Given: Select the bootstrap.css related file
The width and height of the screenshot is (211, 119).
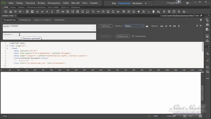Looking at the screenshot, I should [25, 20].
